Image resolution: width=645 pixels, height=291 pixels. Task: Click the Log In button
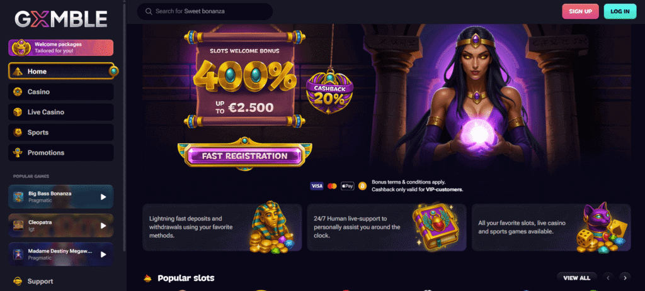pos(620,11)
